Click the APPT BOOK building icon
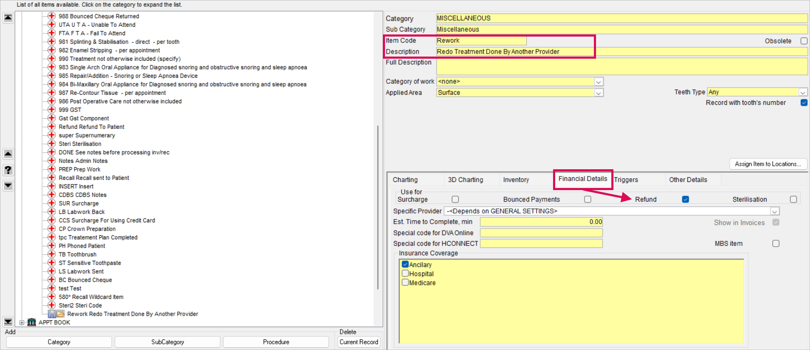Screen dimensions: 810x350 32,322
